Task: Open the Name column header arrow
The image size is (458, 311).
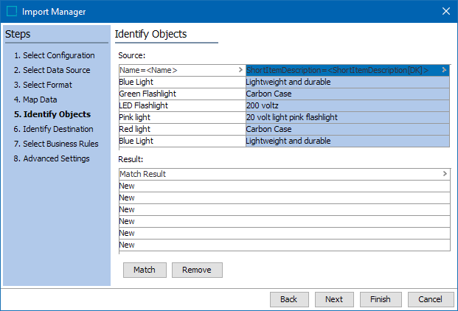Action: click(x=240, y=70)
